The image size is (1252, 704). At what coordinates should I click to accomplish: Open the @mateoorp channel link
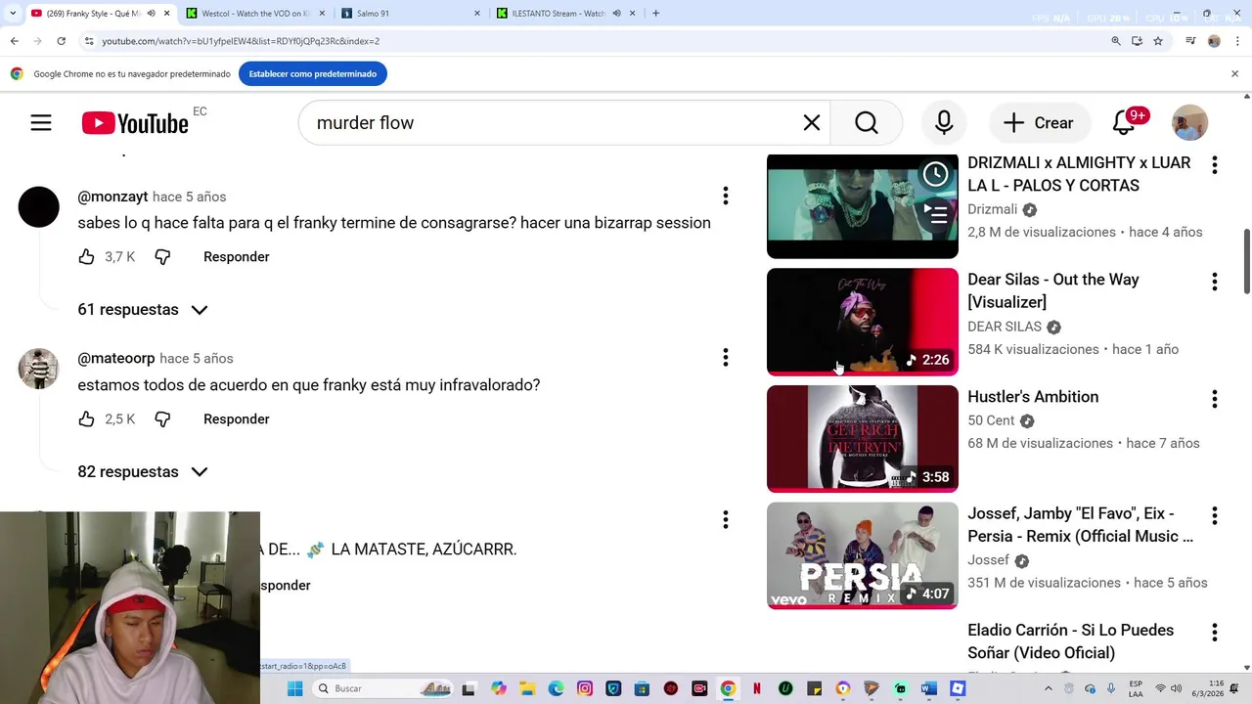click(116, 359)
